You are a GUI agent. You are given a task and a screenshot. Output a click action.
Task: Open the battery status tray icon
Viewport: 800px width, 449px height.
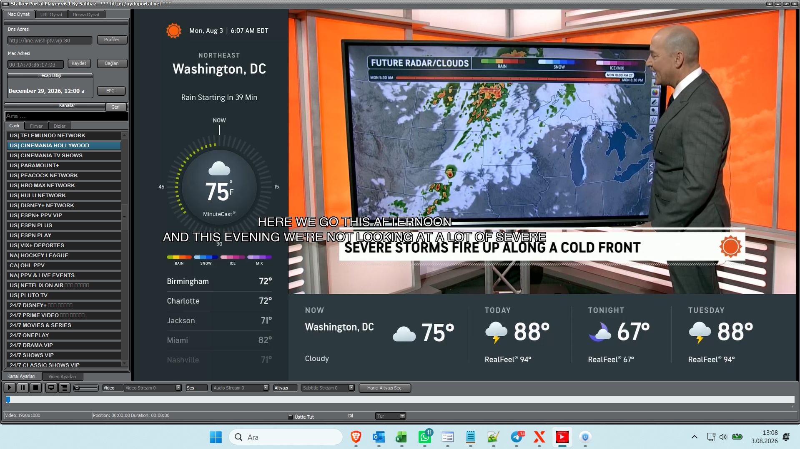[737, 437]
